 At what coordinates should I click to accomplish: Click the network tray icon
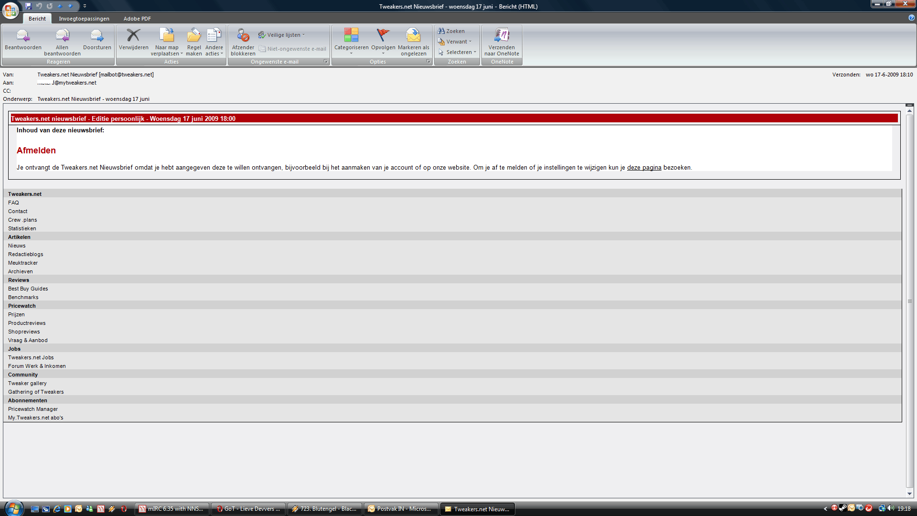(882, 508)
